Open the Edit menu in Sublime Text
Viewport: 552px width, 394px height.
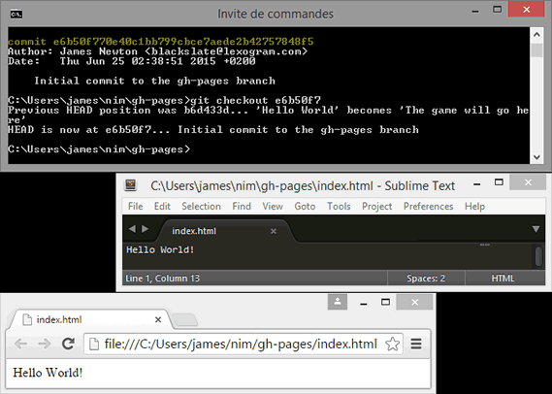(x=162, y=206)
